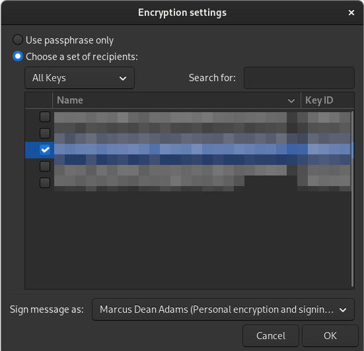Click the Cancel button
The image size is (364, 351).
coord(271,336)
